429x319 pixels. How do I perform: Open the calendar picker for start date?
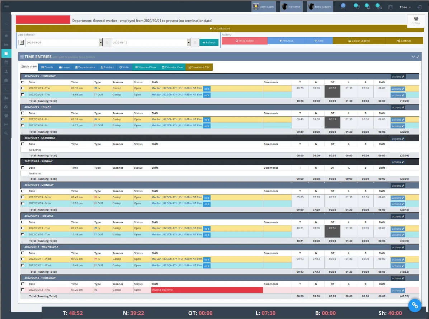[107, 42]
